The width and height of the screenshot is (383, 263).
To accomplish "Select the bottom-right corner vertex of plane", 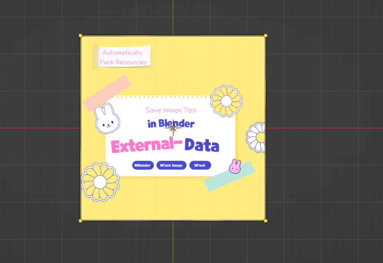I will (265, 221).
